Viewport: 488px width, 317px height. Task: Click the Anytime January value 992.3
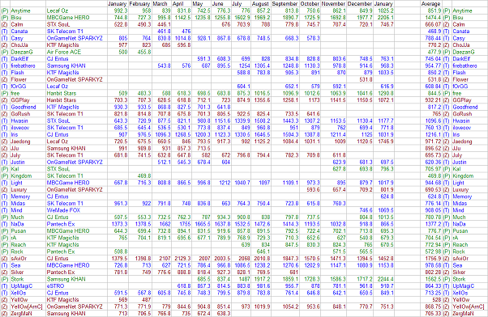(120, 11)
